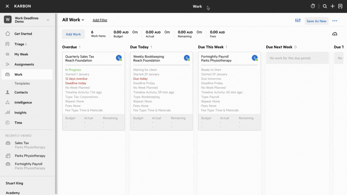Open My Week in the sidebar
347x195 pixels.
[x=21, y=54]
